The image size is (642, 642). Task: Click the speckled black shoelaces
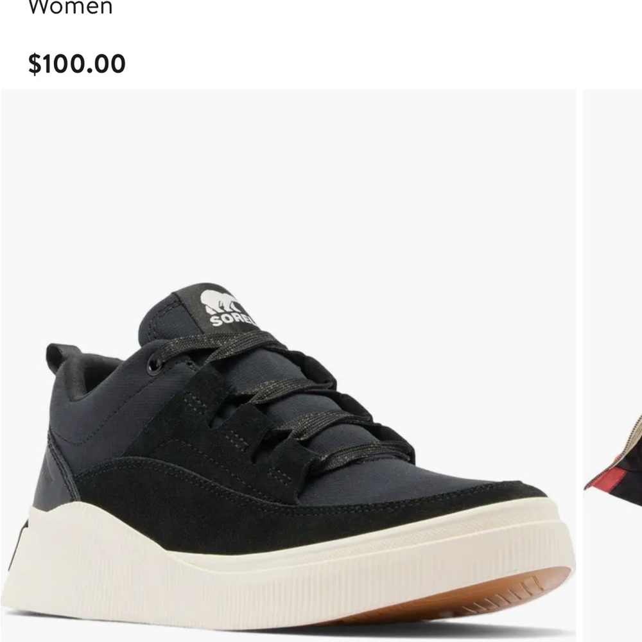[x=286, y=393]
